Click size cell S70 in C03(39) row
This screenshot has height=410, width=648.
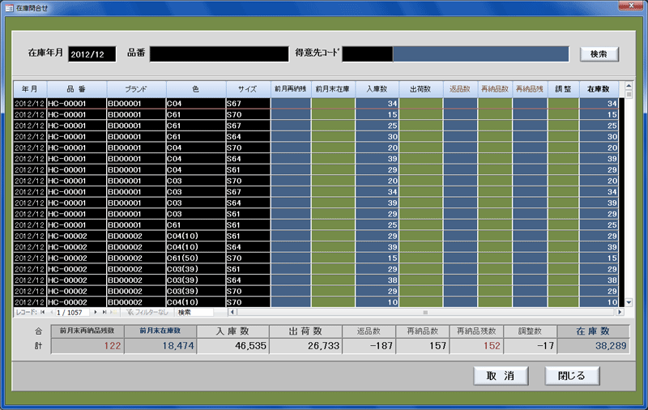[x=248, y=291]
